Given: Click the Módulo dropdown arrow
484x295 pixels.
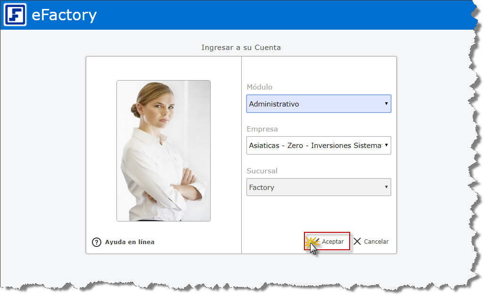Looking at the screenshot, I should pos(386,104).
